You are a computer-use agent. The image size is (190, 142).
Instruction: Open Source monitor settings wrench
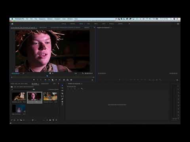pos(83,73)
